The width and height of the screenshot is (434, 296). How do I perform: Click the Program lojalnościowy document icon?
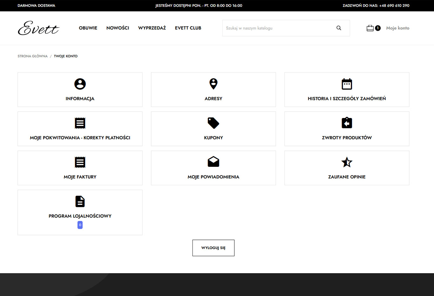[x=80, y=201]
